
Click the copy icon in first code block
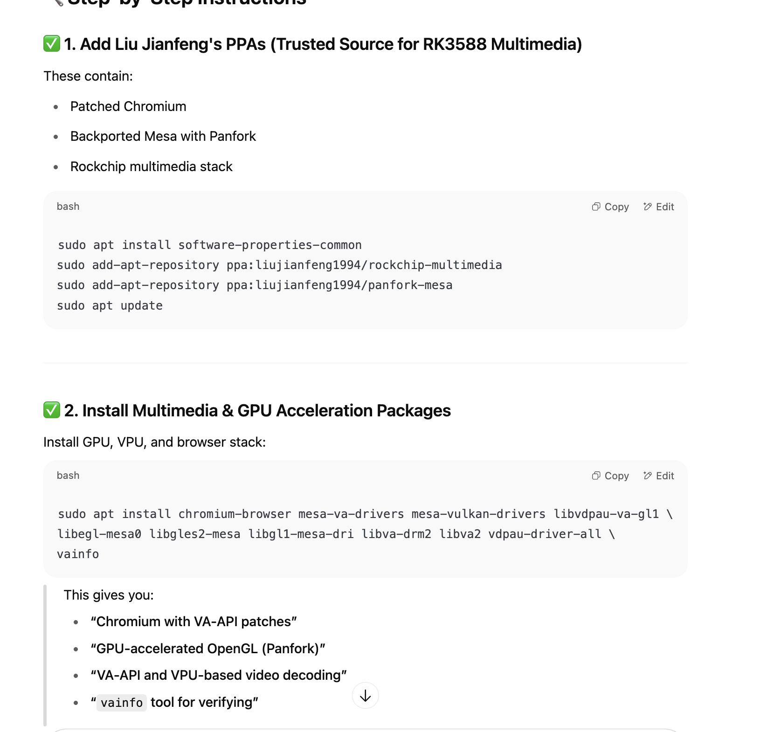[x=596, y=207]
